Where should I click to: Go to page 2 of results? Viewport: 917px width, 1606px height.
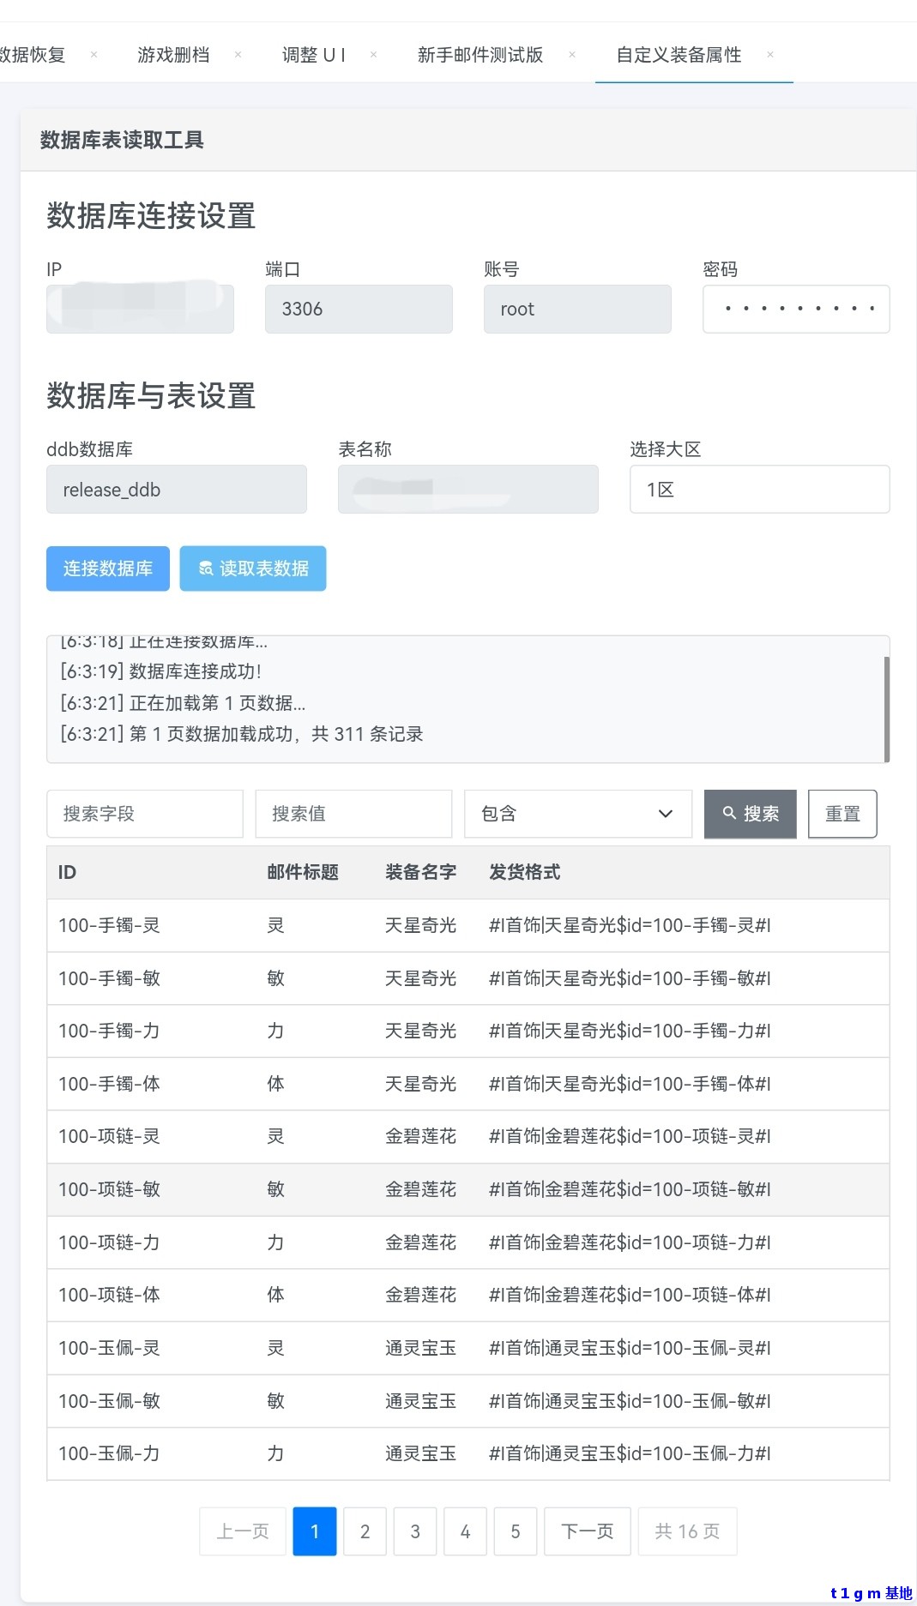click(365, 1531)
